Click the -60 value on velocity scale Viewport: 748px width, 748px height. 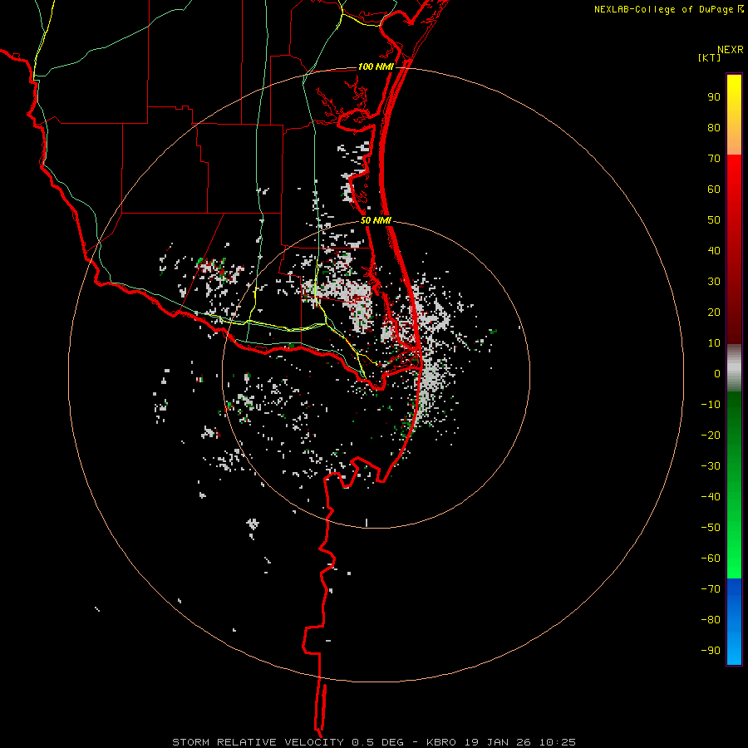point(711,559)
